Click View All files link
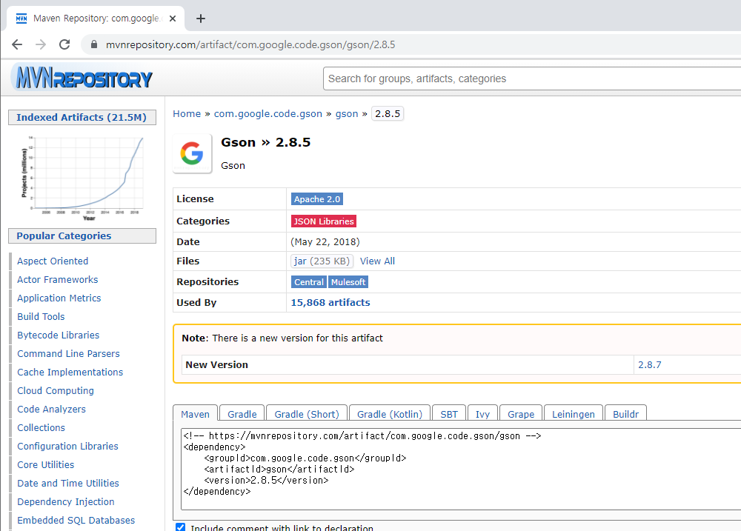 (377, 261)
